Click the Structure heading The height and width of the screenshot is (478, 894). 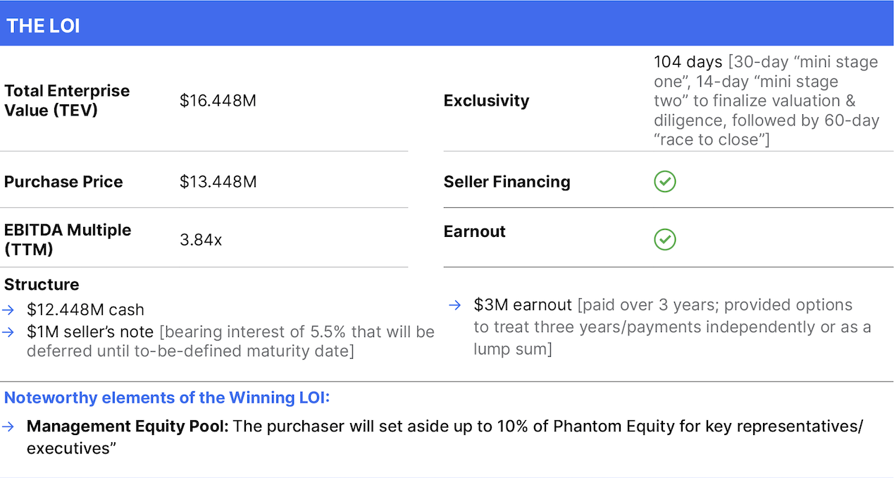click(42, 285)
